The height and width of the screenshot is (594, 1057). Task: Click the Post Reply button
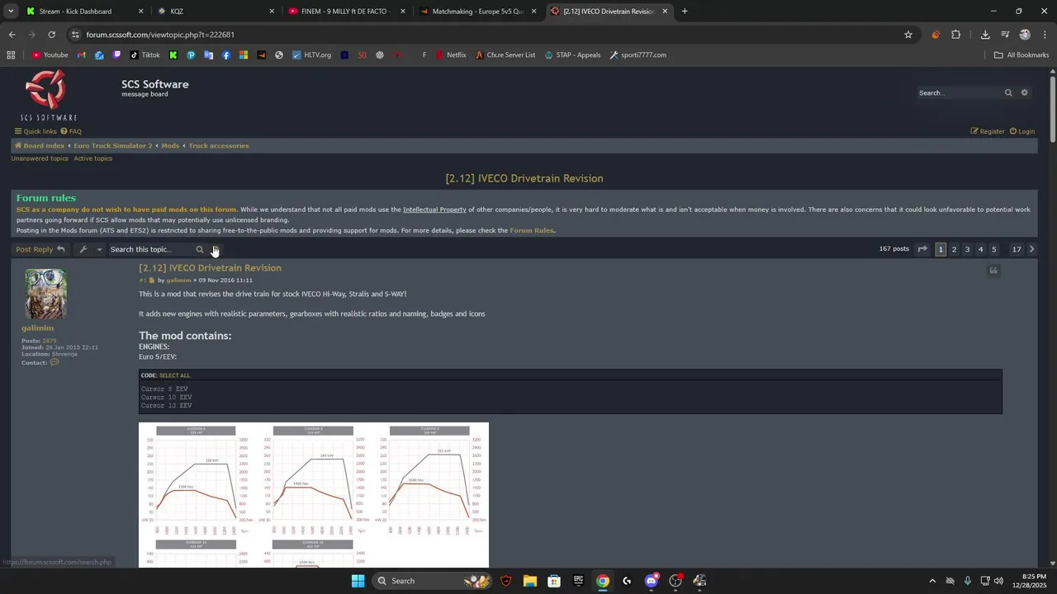[40, 249]
